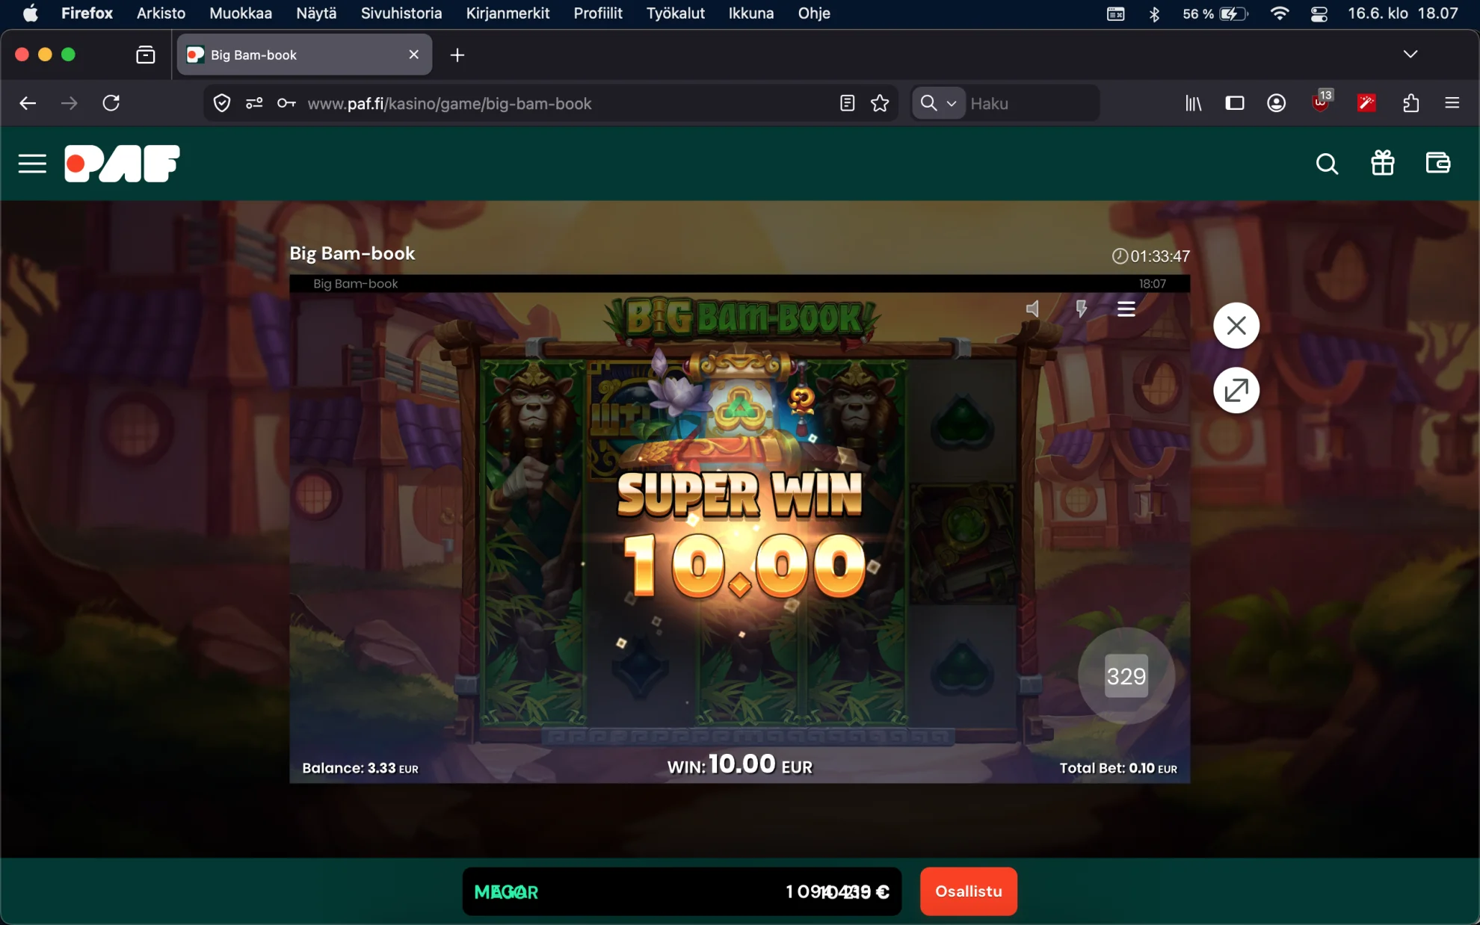1480x925 pixels.
Task: Open the battery status menu
Action: click(x=1215, y=13)
